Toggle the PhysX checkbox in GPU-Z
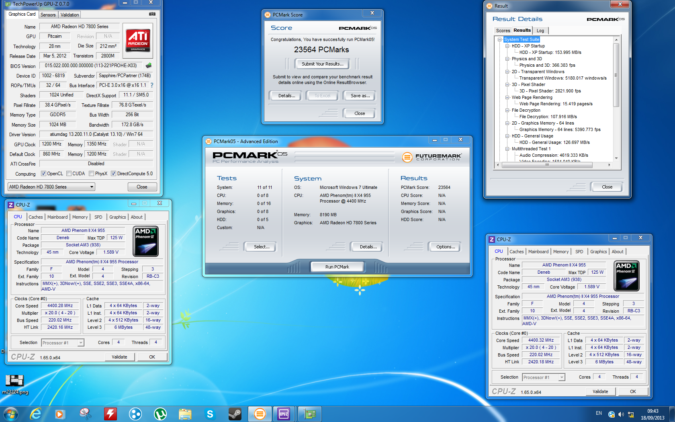The height and width of the screenshot is (422, 675). point(92,174)
